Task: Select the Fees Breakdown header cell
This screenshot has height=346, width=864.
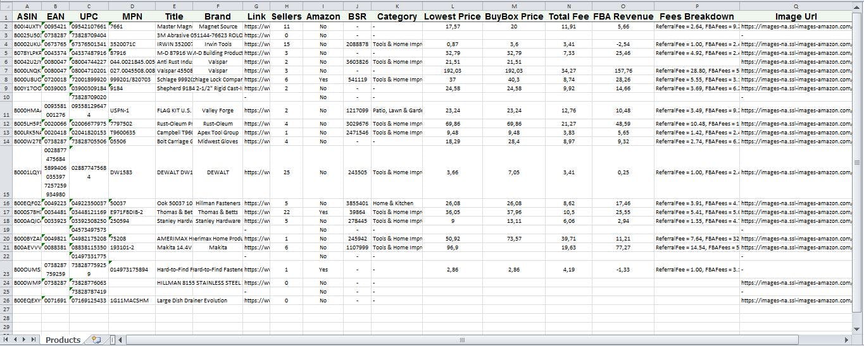Action: click(696, 16)
